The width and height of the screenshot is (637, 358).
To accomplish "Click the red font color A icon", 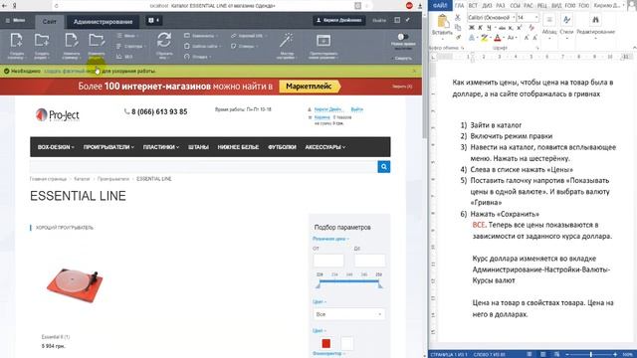I will [x=498, y=38].
